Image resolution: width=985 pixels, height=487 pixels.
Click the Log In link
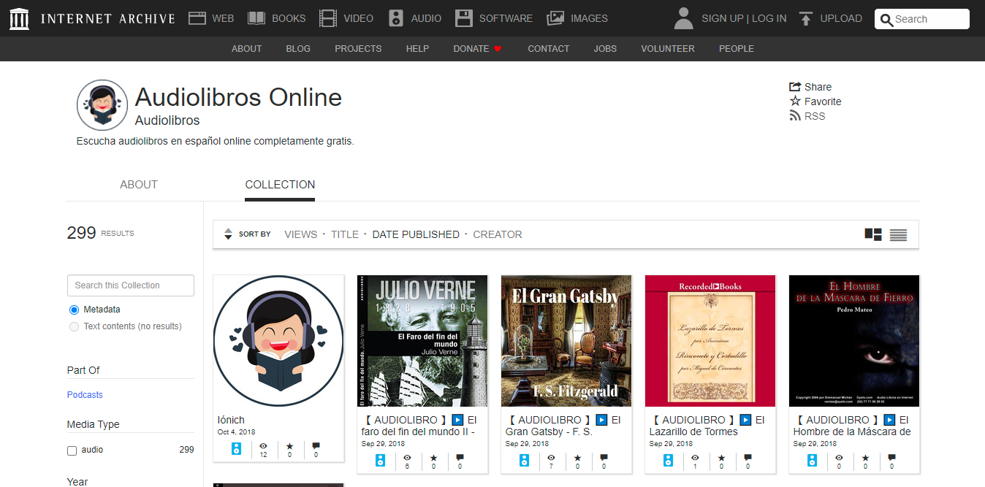click(769, 18)
